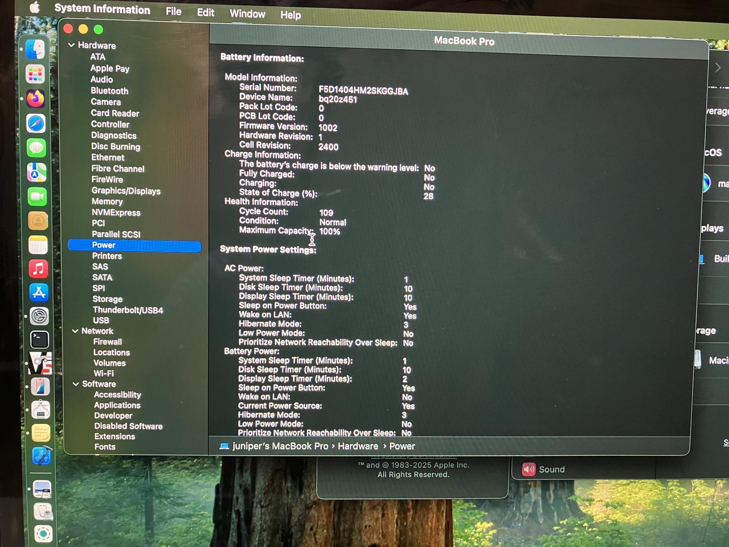Select Printers in the sidebar
The width and height of the screenshot is (729, 547).
point(107,256)
